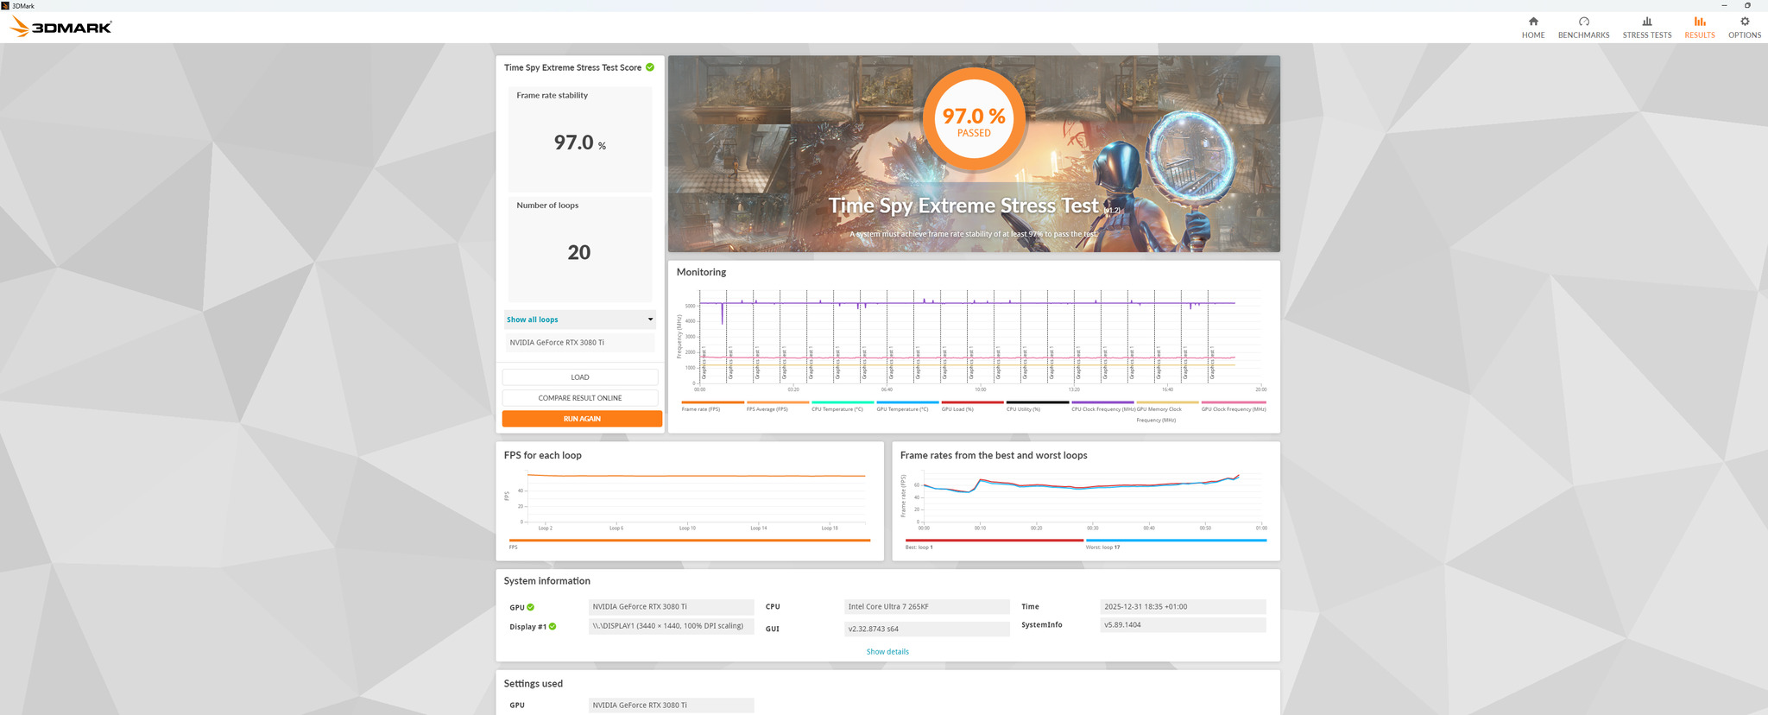Screen dimensions: 1768x715
Task: Minimize the 3DMark window
Action: point(1724,5)
